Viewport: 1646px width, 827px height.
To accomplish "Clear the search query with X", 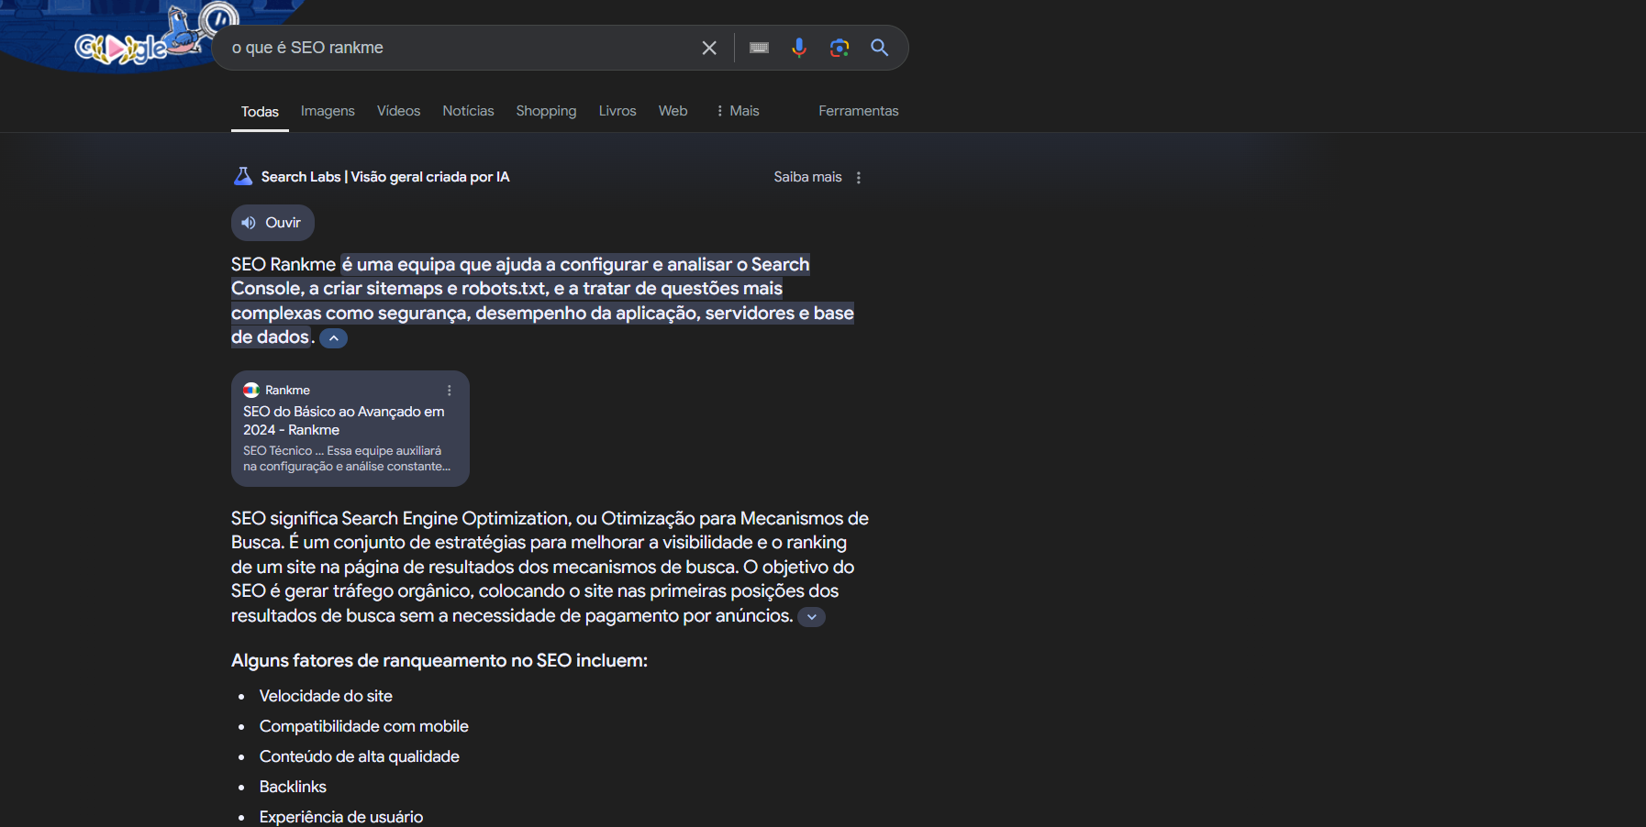I will click(x=709, y=48).
